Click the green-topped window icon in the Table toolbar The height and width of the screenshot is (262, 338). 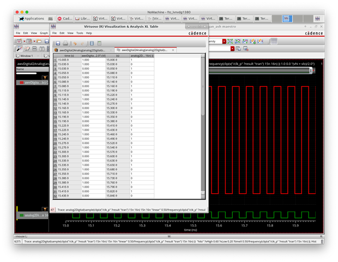(x=99, y=43)
